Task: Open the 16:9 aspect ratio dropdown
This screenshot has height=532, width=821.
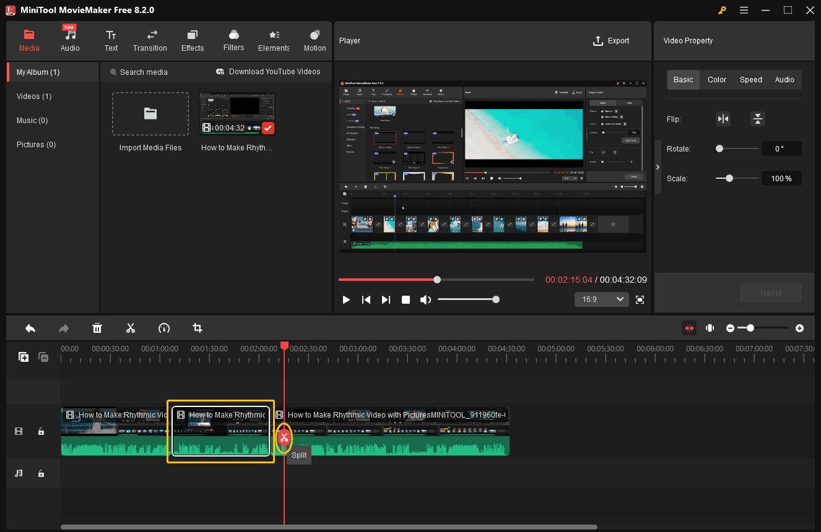Action: pyautogui.click(x=602, y=299)
